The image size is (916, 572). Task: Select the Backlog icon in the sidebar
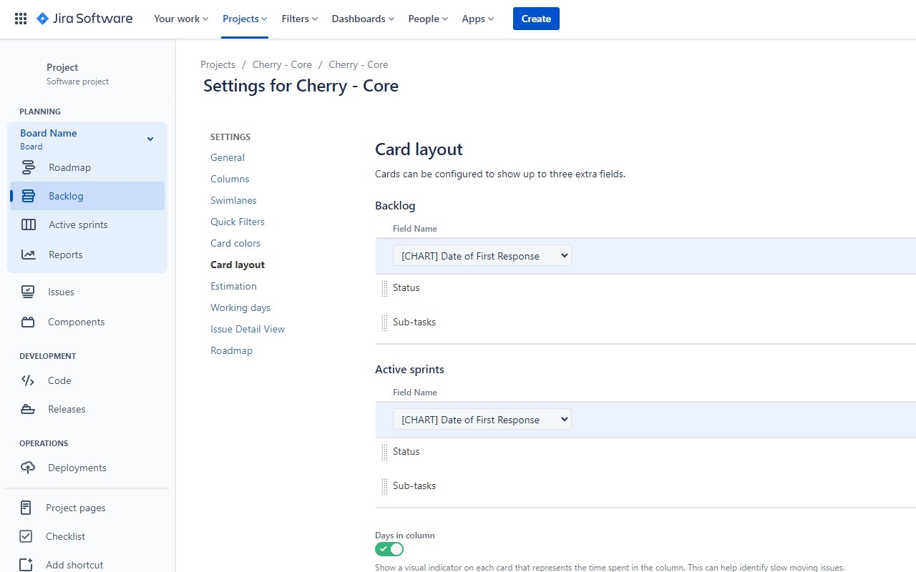(27, 195)
